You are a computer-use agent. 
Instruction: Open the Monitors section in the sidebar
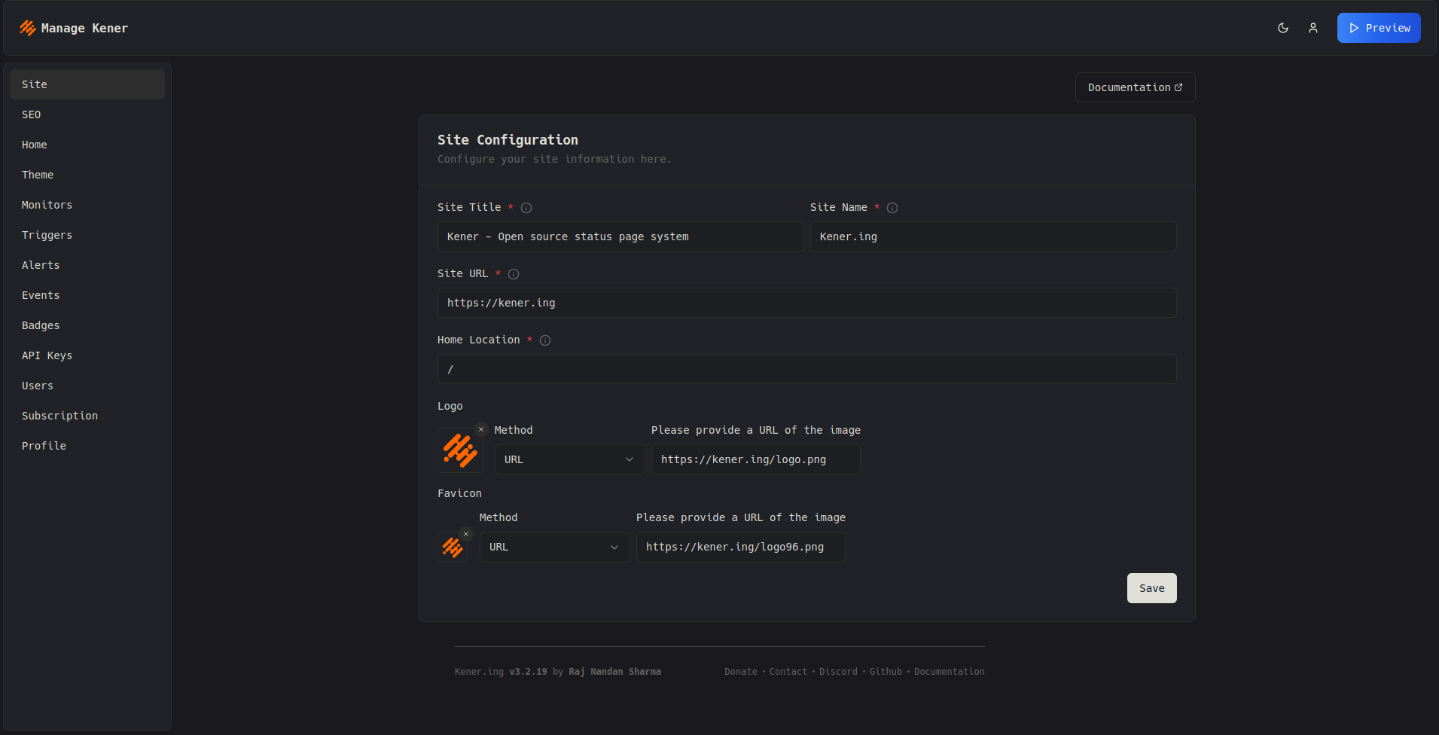(47, 205)
